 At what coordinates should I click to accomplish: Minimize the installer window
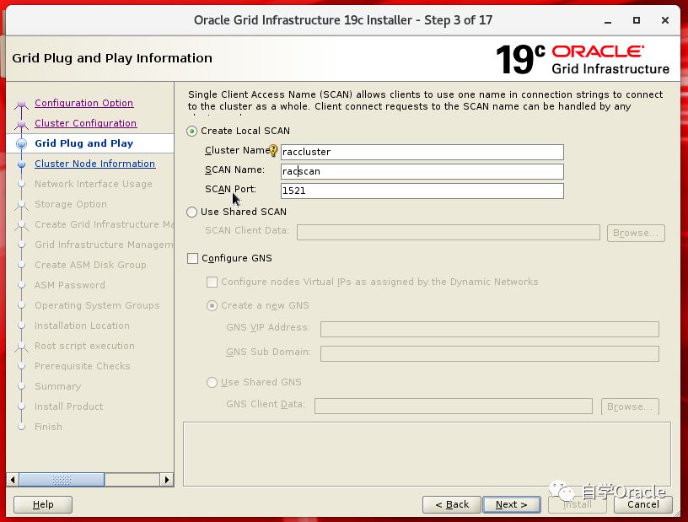click(608, 20)
